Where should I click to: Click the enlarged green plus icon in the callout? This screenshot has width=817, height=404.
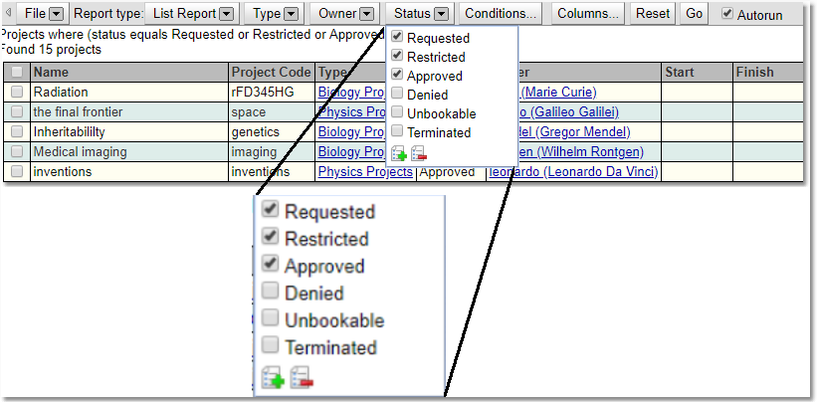point(273,378)
